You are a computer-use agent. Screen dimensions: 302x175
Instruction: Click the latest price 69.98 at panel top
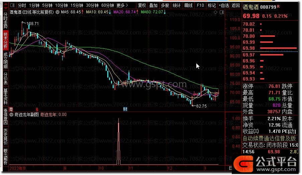pos(251,16)
